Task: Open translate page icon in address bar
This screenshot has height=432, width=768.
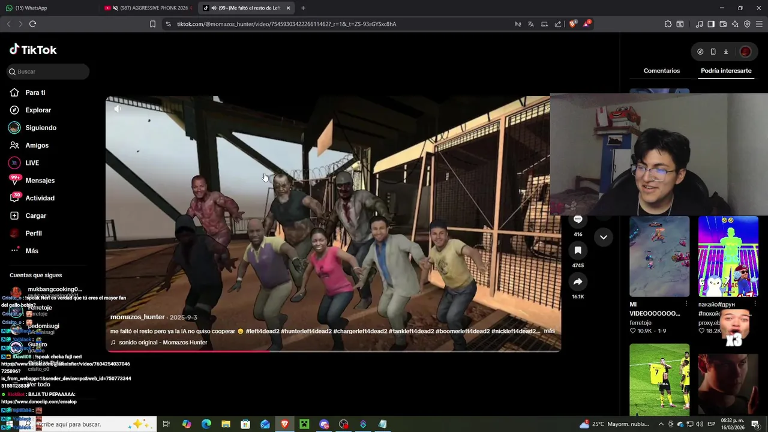Action: [x=531, y=24]
